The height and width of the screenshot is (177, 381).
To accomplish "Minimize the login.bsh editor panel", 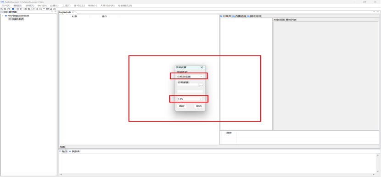I will point(374,11).
